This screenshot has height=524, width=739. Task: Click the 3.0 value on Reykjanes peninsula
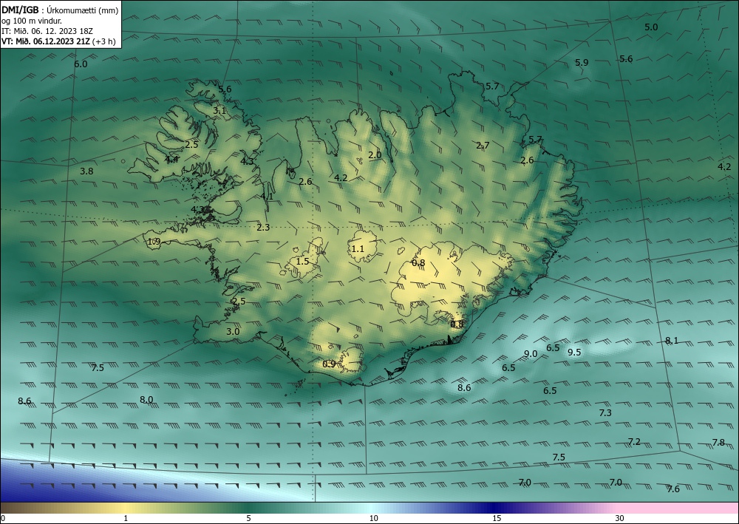coord(233,332)
